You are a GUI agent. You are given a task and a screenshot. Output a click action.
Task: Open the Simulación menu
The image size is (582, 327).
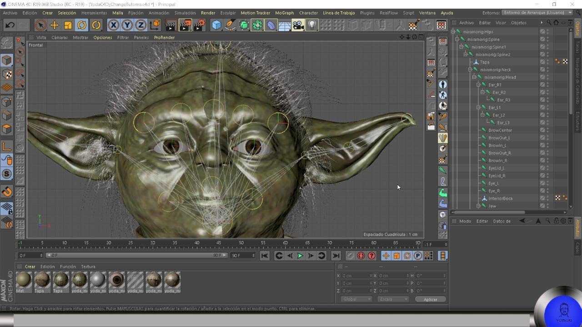click(185, 13)
